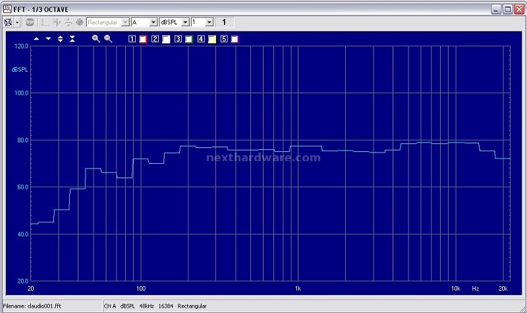Viewport: 527px width, 313px height.
Task: Click the 100.0 y-axis label
Action: click(x=22, y=93)
